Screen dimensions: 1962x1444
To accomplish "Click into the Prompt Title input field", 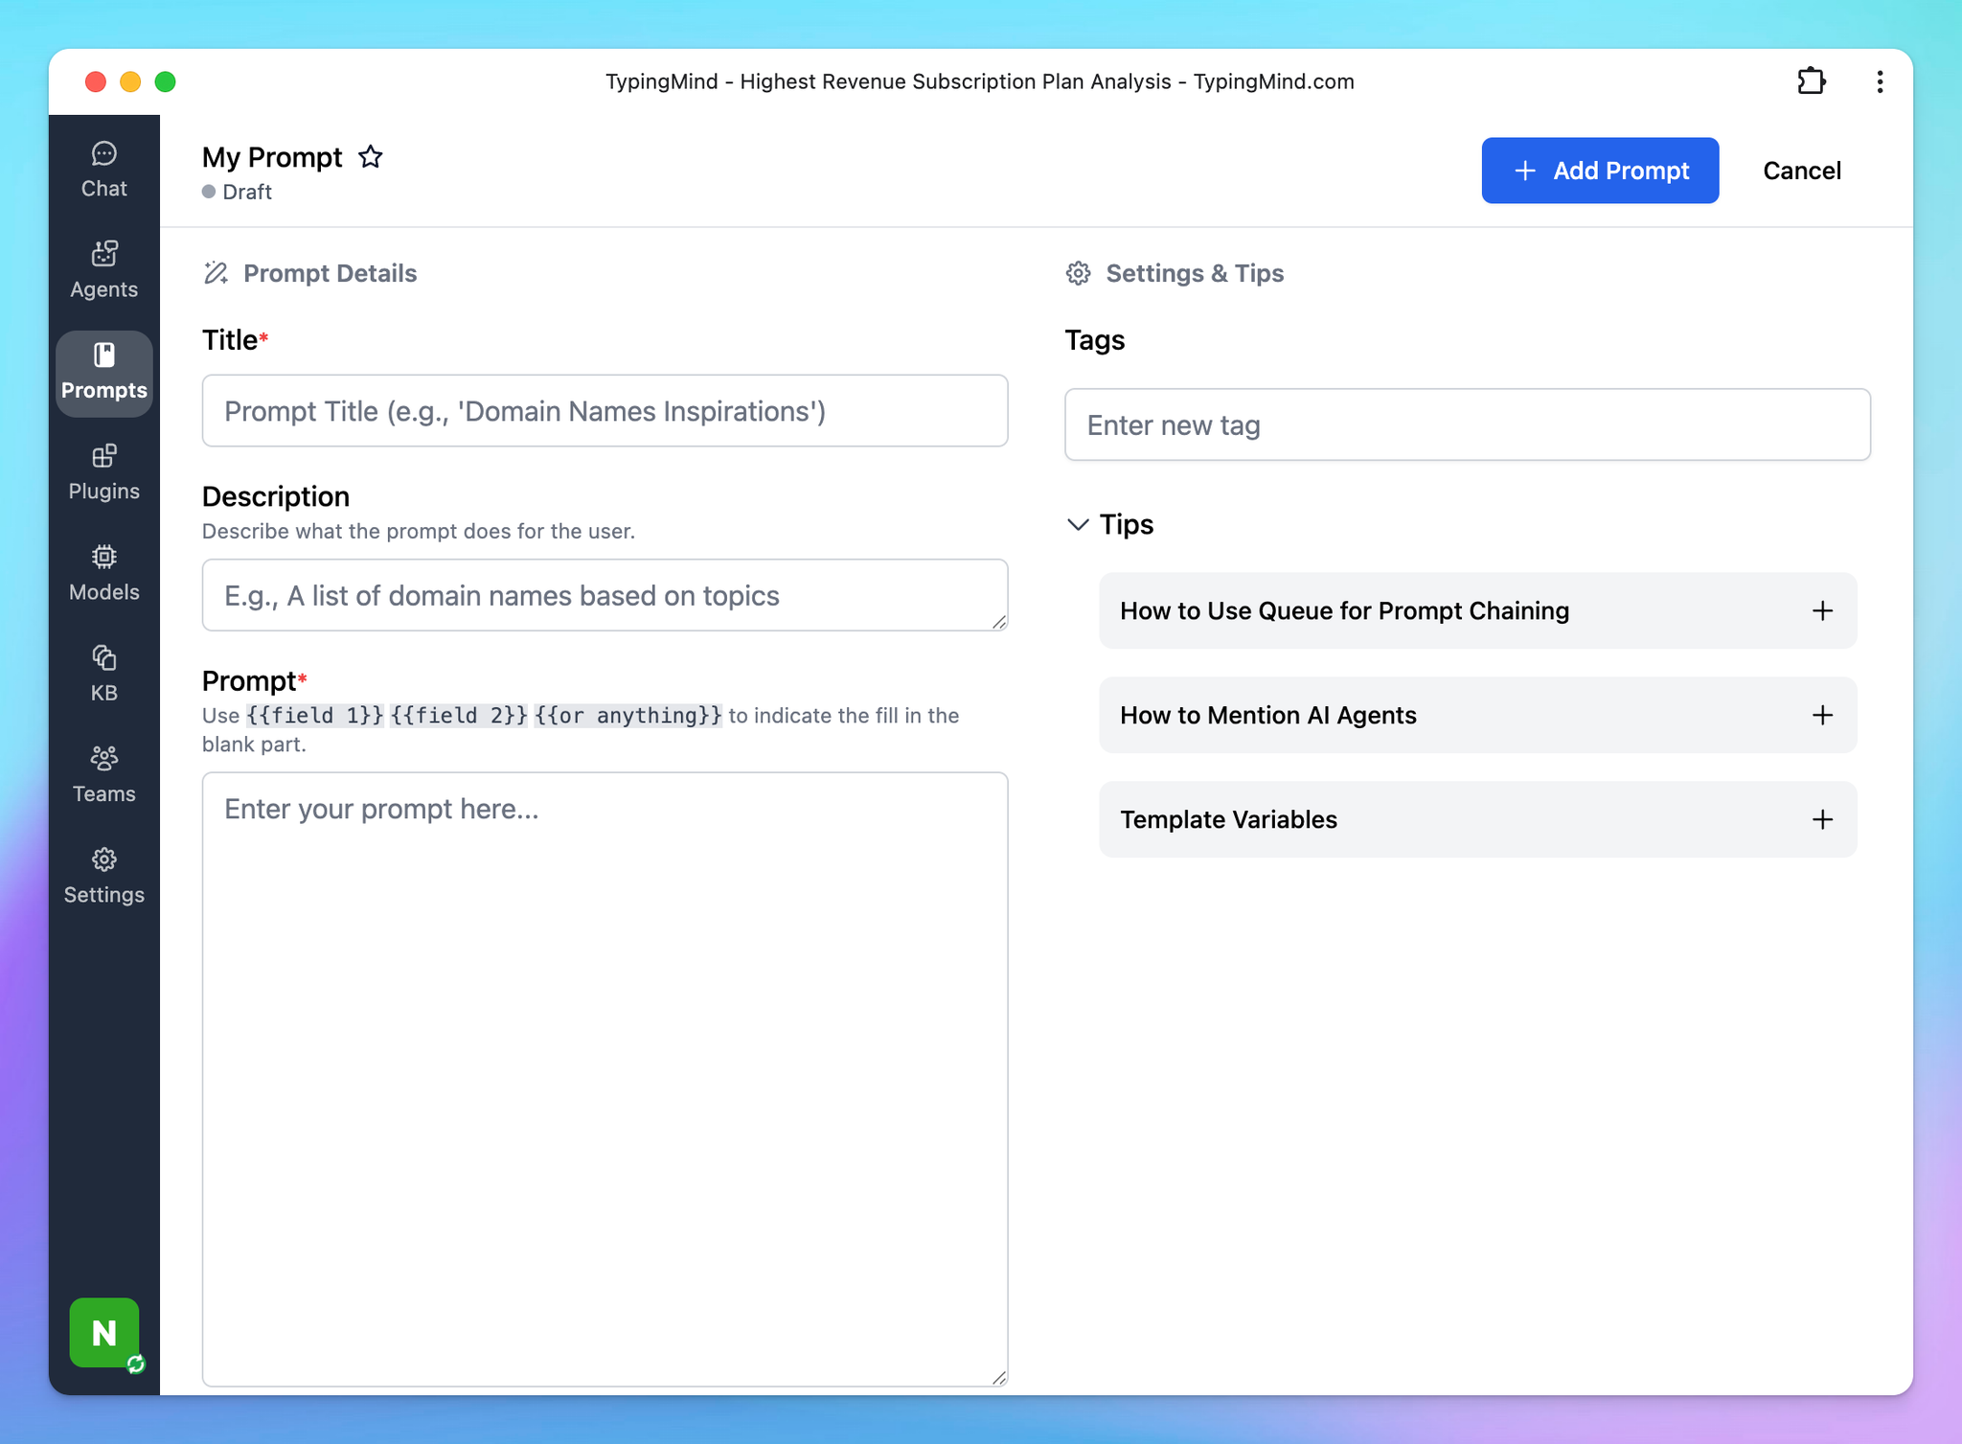I will coord(605,411).
